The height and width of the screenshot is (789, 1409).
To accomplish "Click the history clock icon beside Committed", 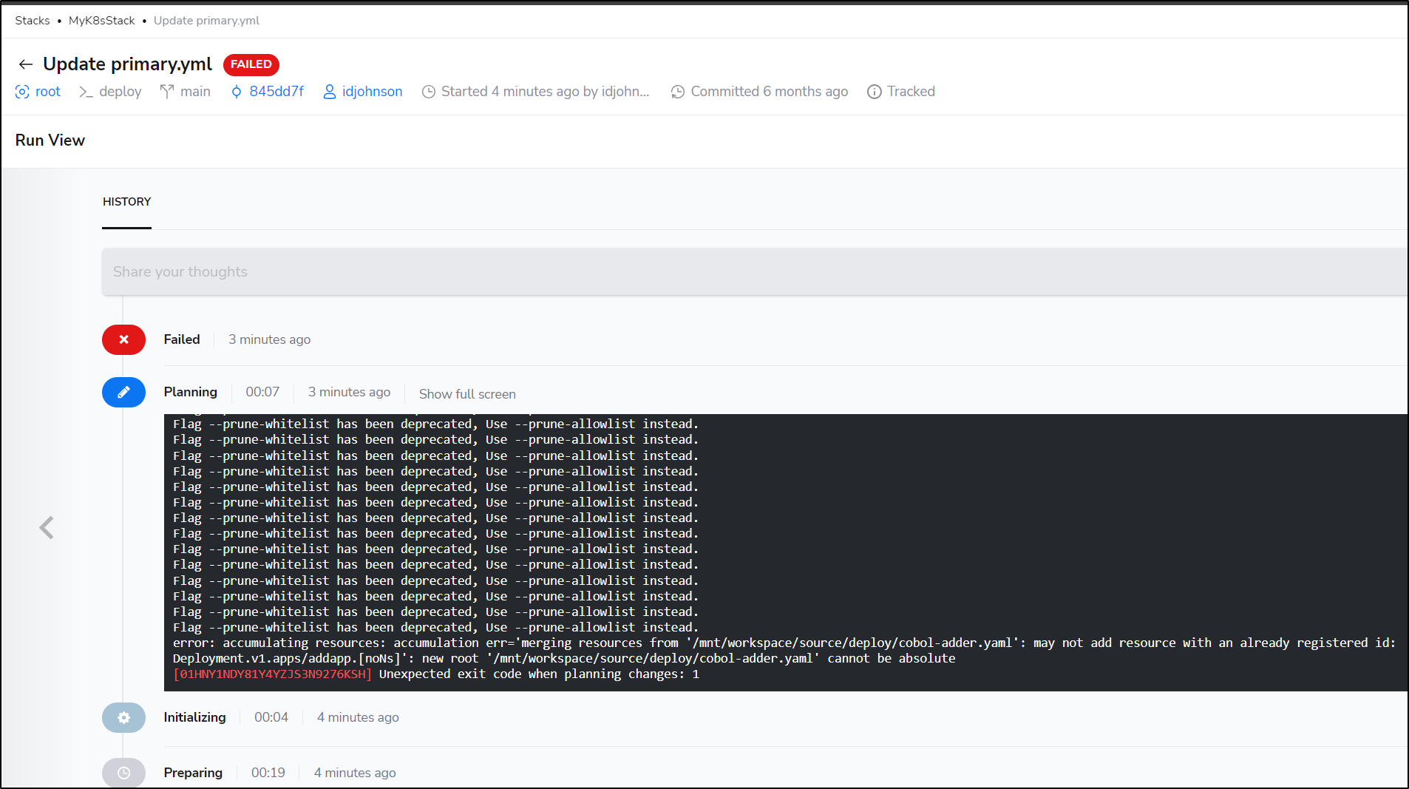I will click(678, 92).
